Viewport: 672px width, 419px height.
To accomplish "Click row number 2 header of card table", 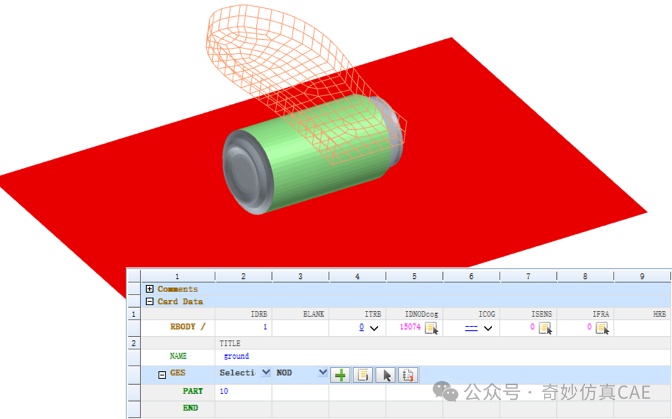I will [x=134, y=343].
